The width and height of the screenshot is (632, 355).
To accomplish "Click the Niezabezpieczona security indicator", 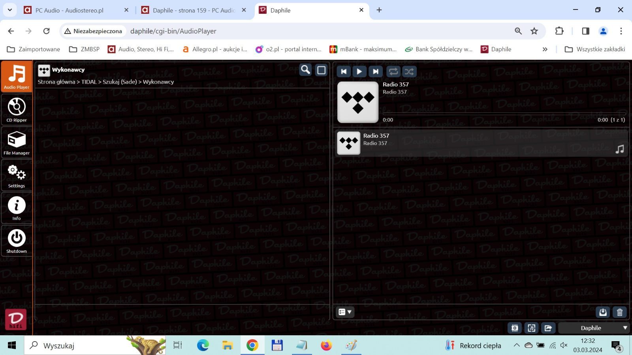I will [x=93, y=31].
